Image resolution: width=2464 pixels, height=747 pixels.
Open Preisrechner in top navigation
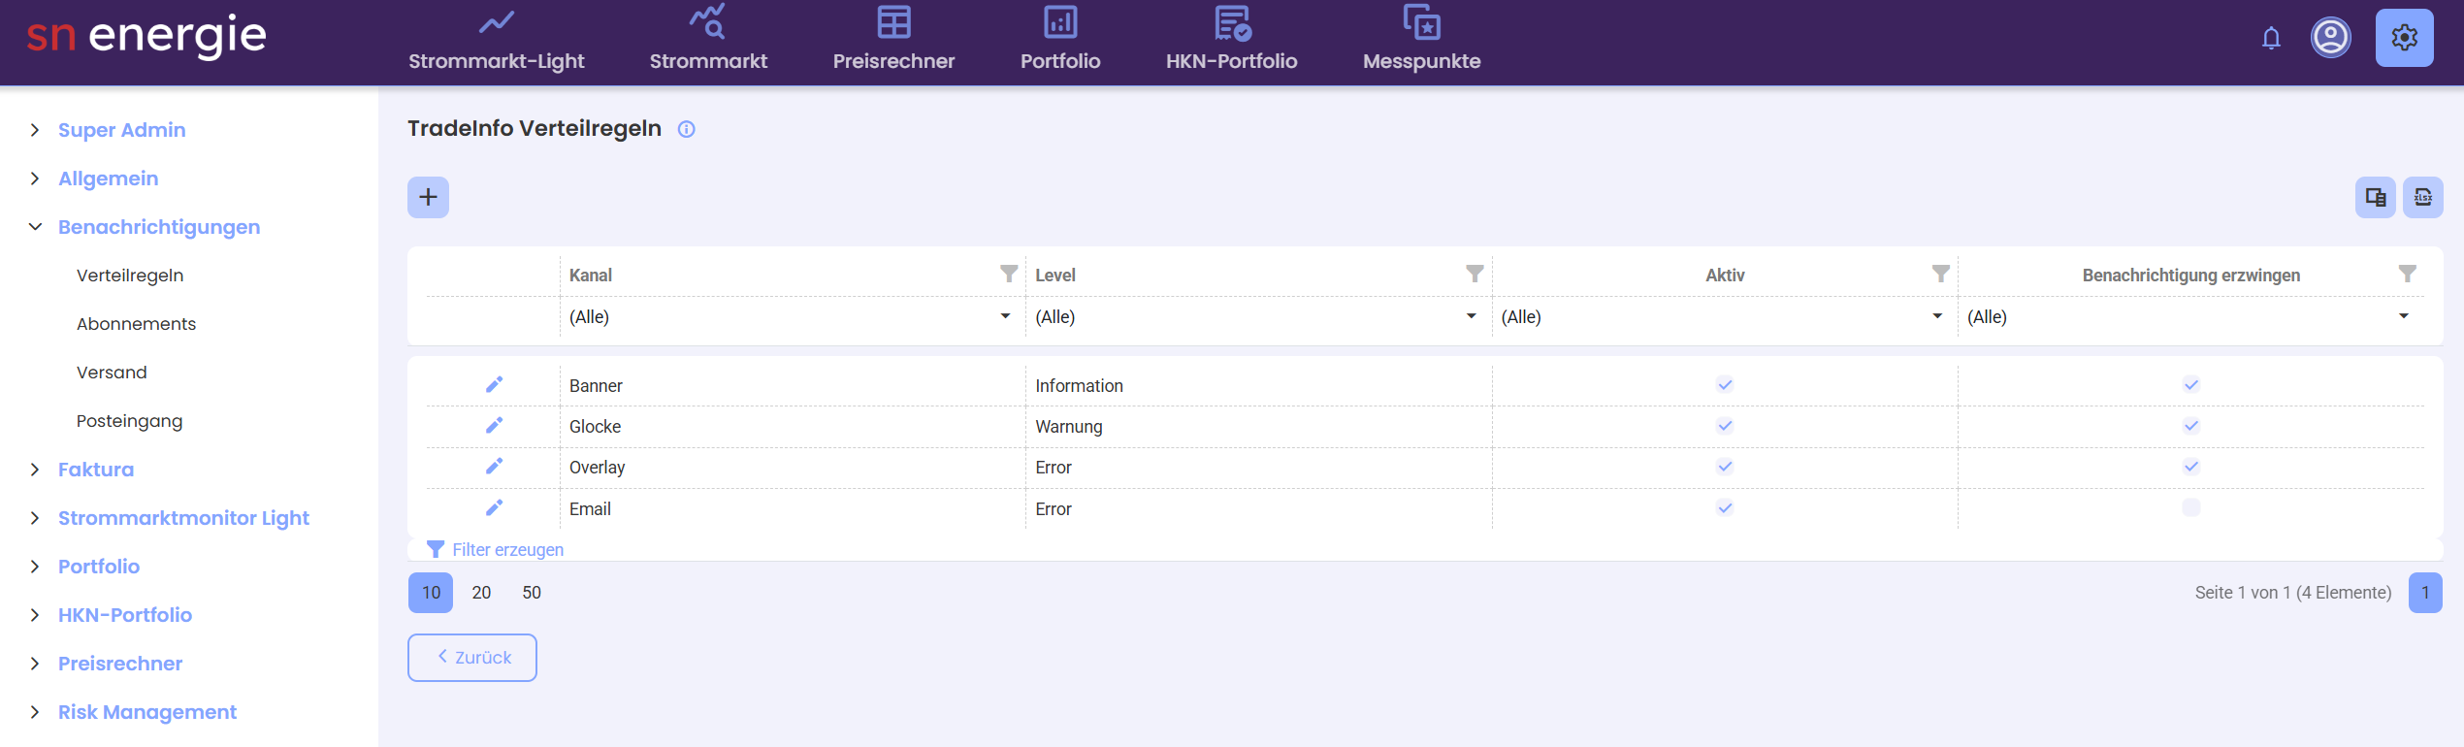[x=893, y=40]
